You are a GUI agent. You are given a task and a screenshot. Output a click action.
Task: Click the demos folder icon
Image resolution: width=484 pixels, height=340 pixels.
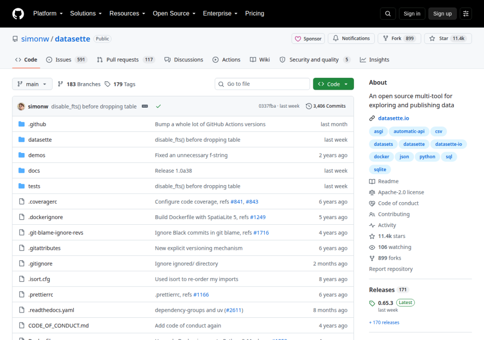[x=22, y=155]
